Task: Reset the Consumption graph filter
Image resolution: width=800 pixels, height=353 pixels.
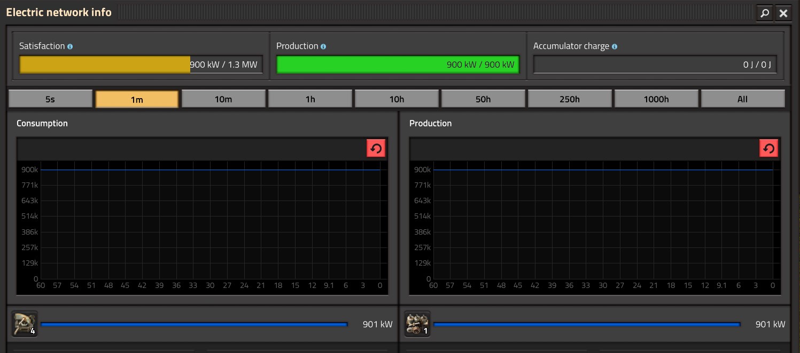Action: click(376, 148)
